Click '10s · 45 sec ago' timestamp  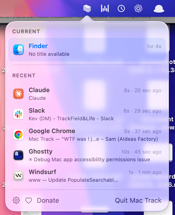[141, 152]
